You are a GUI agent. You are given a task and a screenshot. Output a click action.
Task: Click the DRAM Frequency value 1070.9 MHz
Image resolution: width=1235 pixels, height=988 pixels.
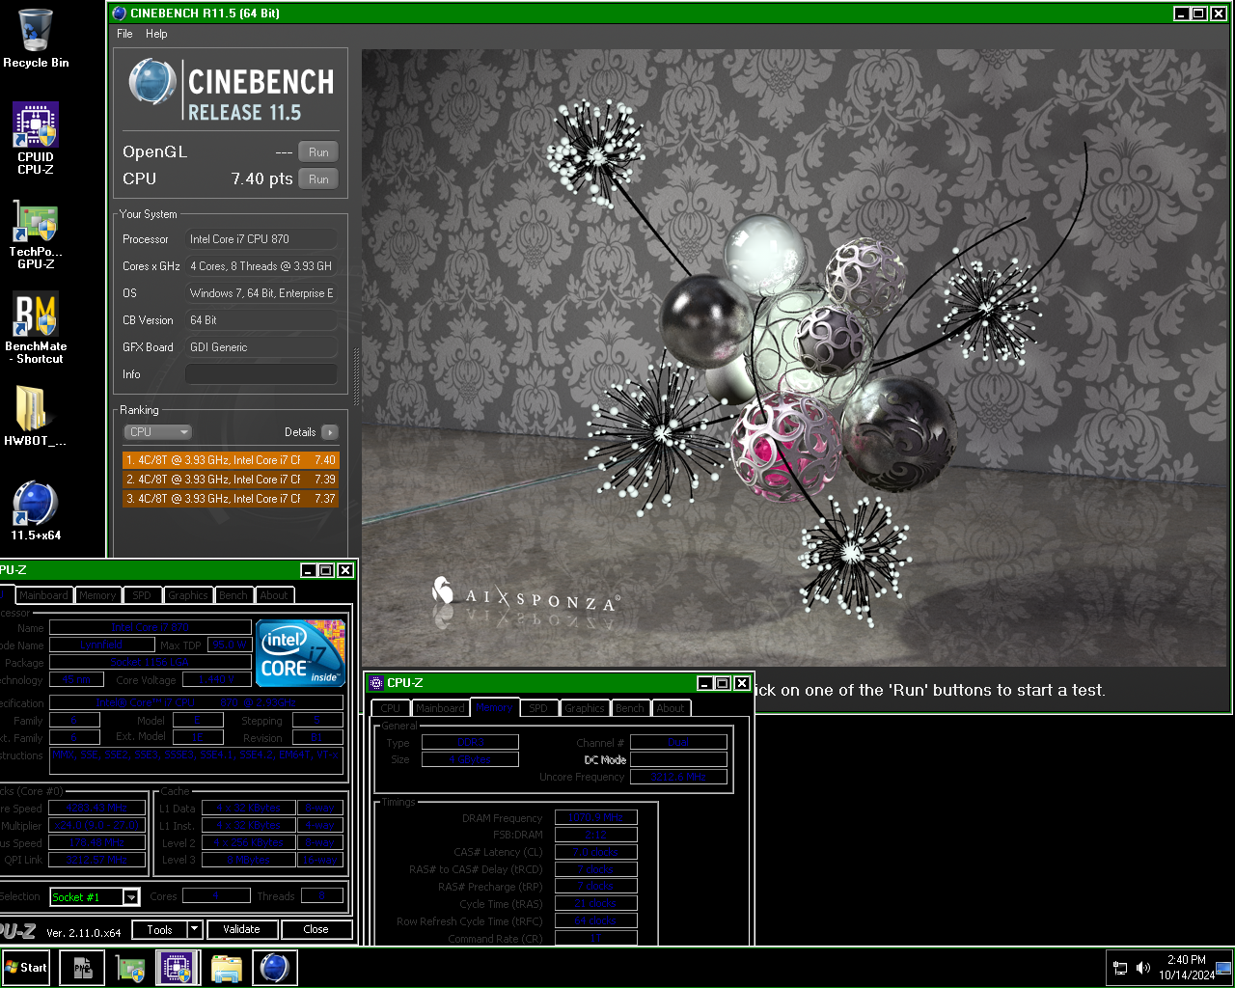tap(596, 818)
